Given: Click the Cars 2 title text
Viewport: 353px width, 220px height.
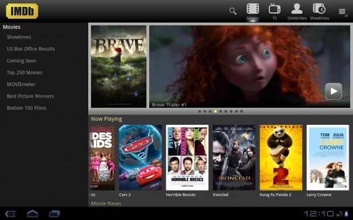Looking at the screenshot, I should tap(125, 195).
